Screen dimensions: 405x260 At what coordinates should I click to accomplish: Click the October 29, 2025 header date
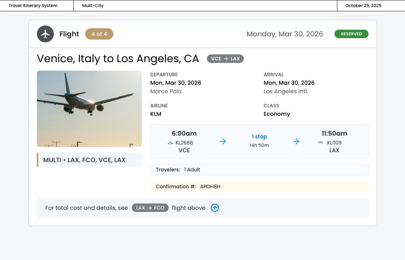point(363,6)
